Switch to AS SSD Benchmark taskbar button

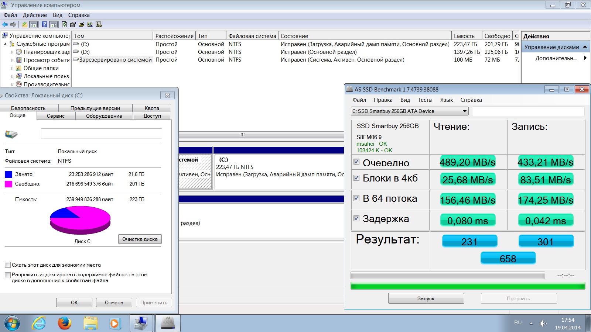[168, 323]
